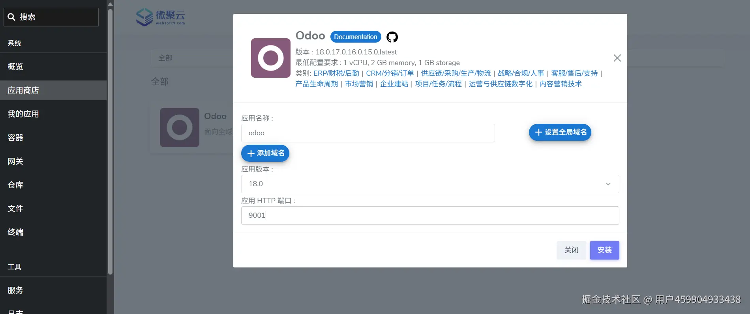Open 概览 in the sidebar
Viewport: 750px width, 314px height.
53,67
